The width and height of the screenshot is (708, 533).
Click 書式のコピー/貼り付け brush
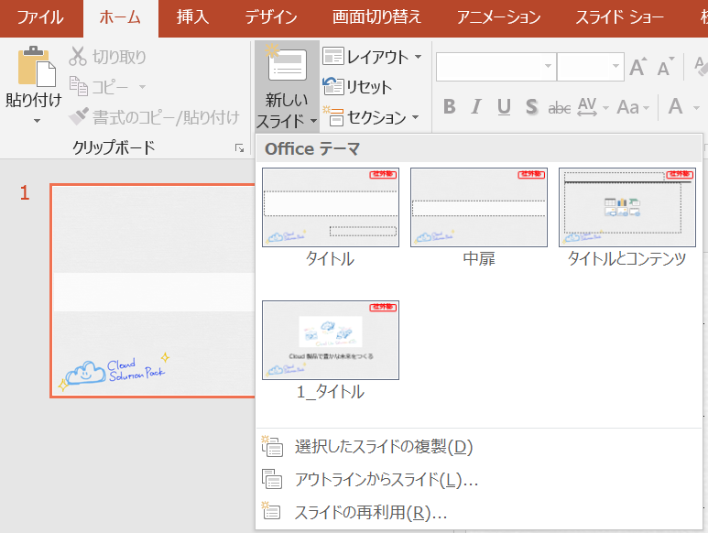coord(154,117)
